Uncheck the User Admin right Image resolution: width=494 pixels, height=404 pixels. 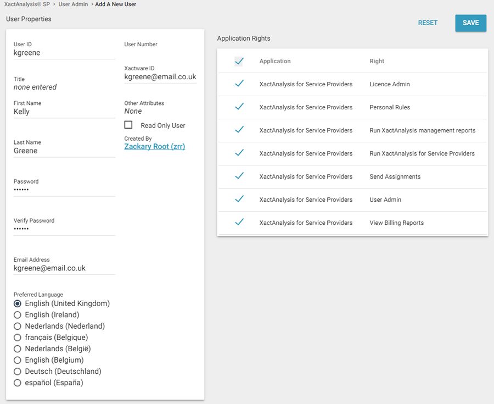point(239,199)
